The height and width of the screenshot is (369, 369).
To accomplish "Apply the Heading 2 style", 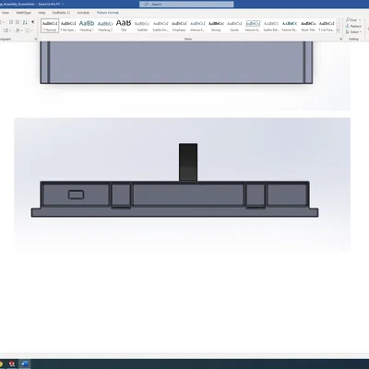I will click(105, 26).
